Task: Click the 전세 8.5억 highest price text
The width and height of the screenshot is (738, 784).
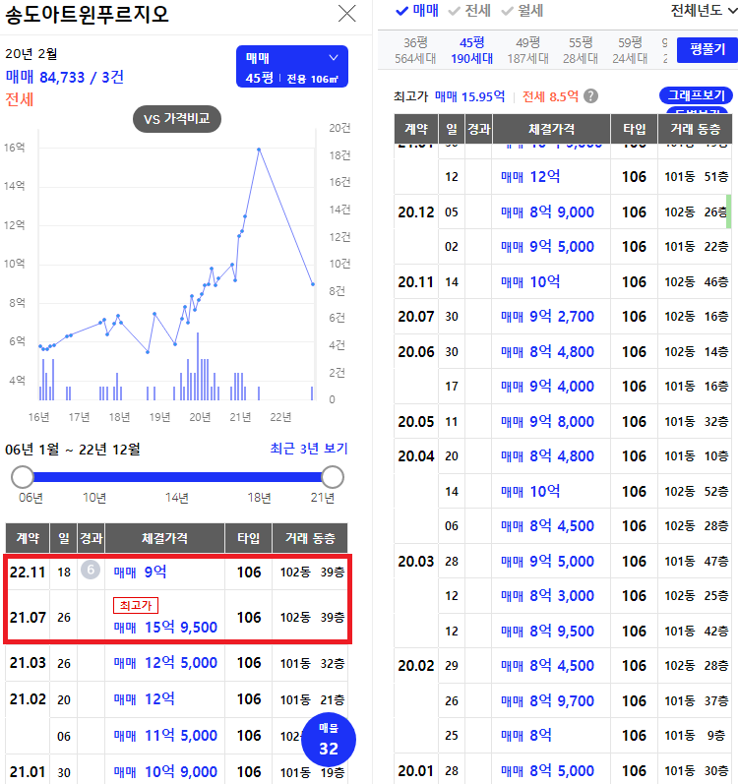Action: [x=550, y=96]
